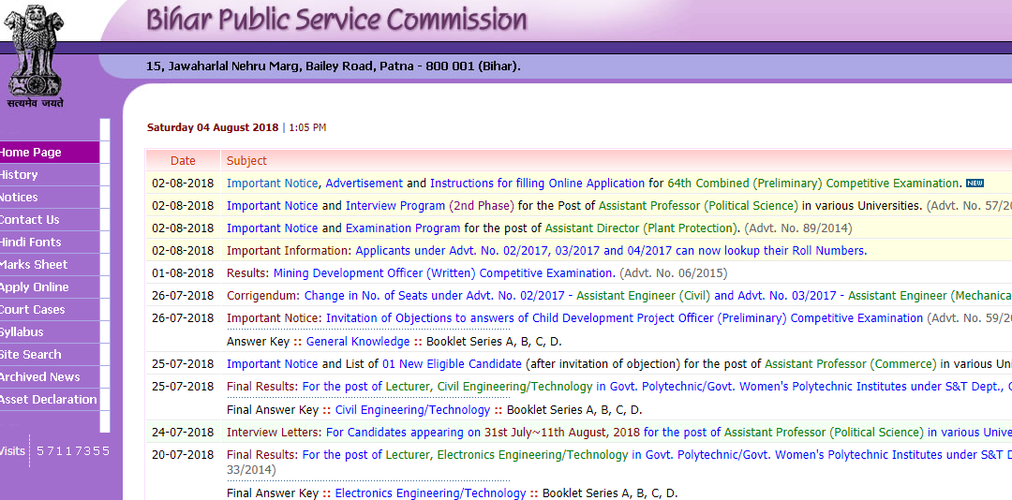Viewport: 1012px width, 500px height.
Task: Click the Subject column header
Action: 246,161
